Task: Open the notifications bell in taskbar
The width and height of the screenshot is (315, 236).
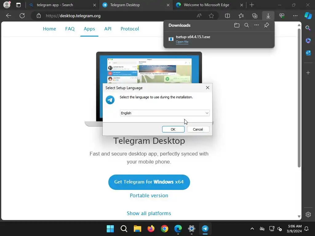Action: (307, 229)
